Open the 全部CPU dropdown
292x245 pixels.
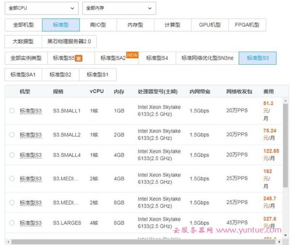click(x=41, y=9)
